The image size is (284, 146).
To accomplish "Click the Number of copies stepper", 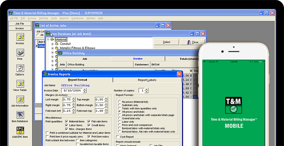I will [147, 90].
